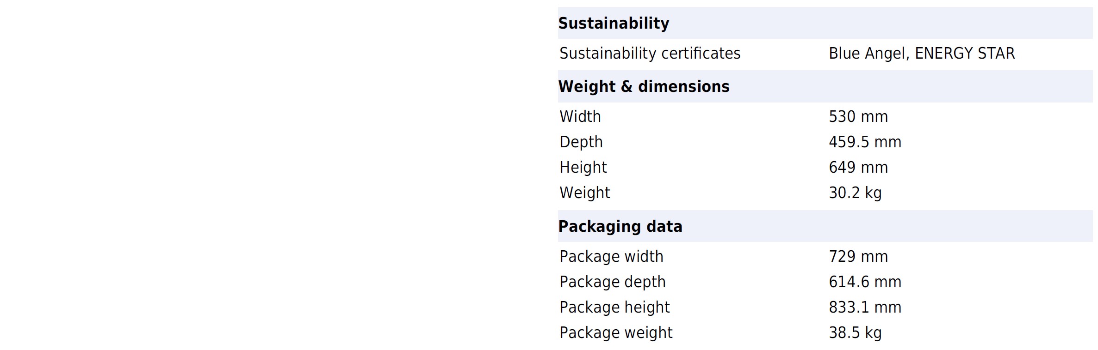
Task: Click the Packaging data heading
Action: (620, 226)
